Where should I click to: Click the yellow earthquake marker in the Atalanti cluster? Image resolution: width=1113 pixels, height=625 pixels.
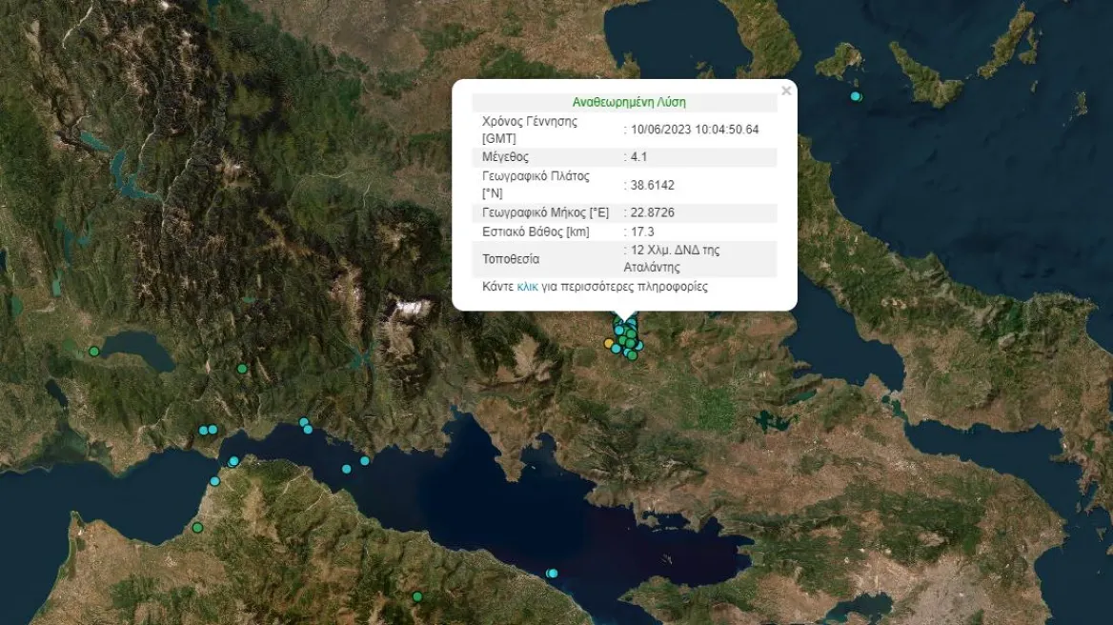pyautogui.click(x=609, y=343)
